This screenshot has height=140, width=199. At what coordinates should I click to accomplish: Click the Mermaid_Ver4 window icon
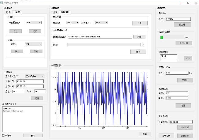tap(2, 2)
